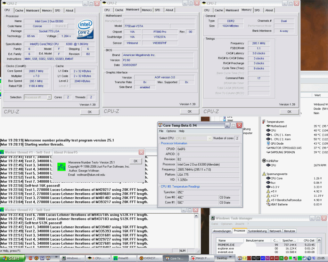Expand the Desktop toolbar chevron
328x262 pixels.
pos(230,257)
